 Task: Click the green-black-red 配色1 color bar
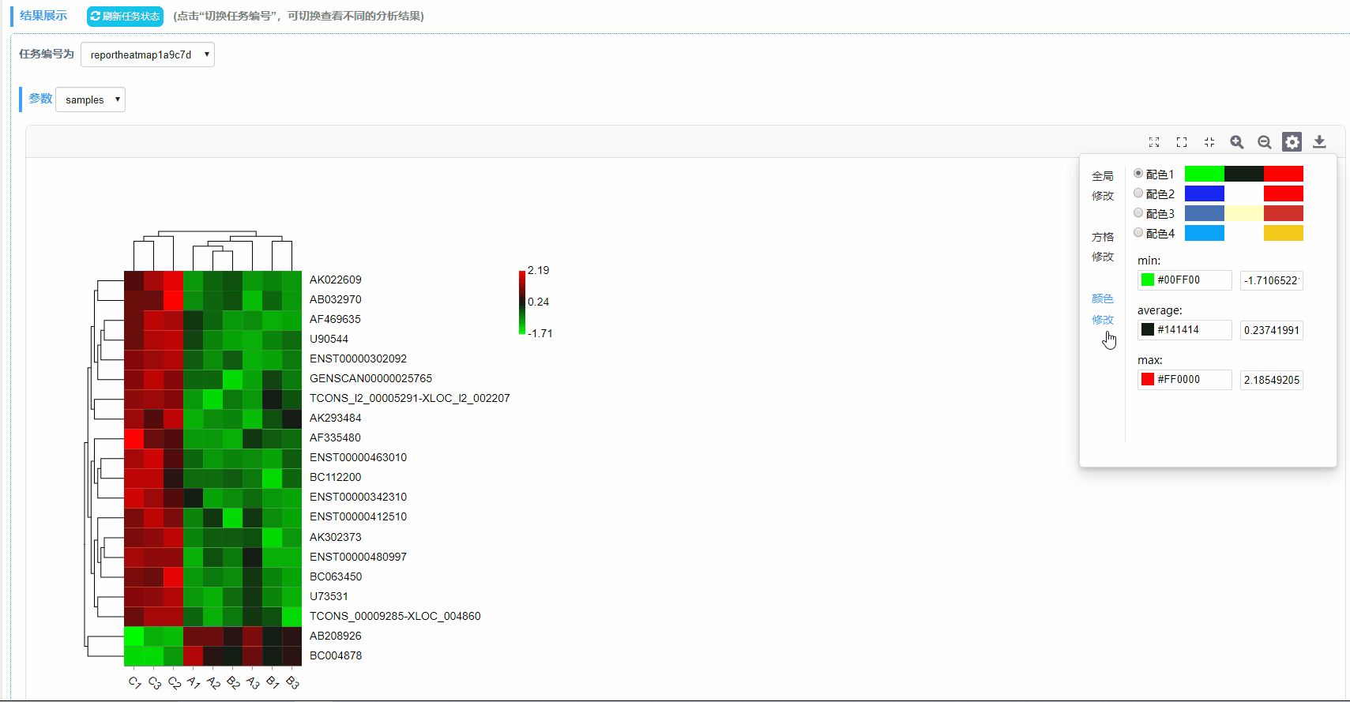coord(1244,174)
